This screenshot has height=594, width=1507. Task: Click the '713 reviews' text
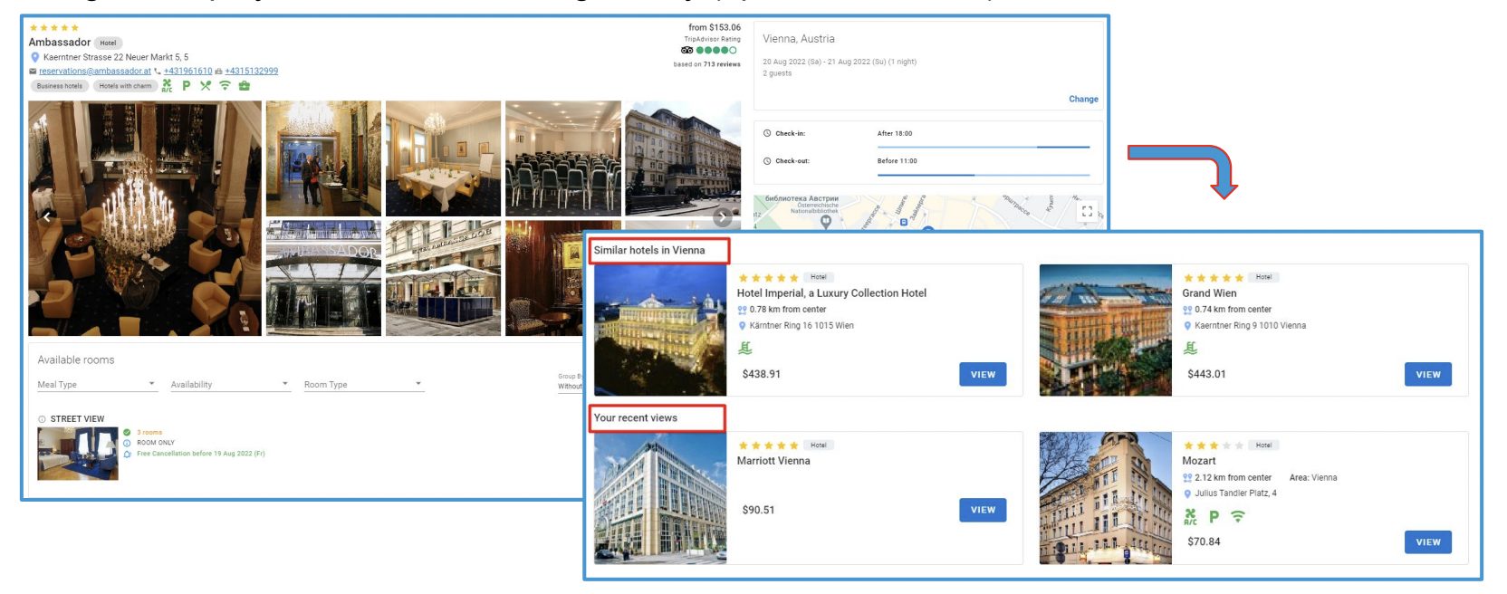point(722,64)
